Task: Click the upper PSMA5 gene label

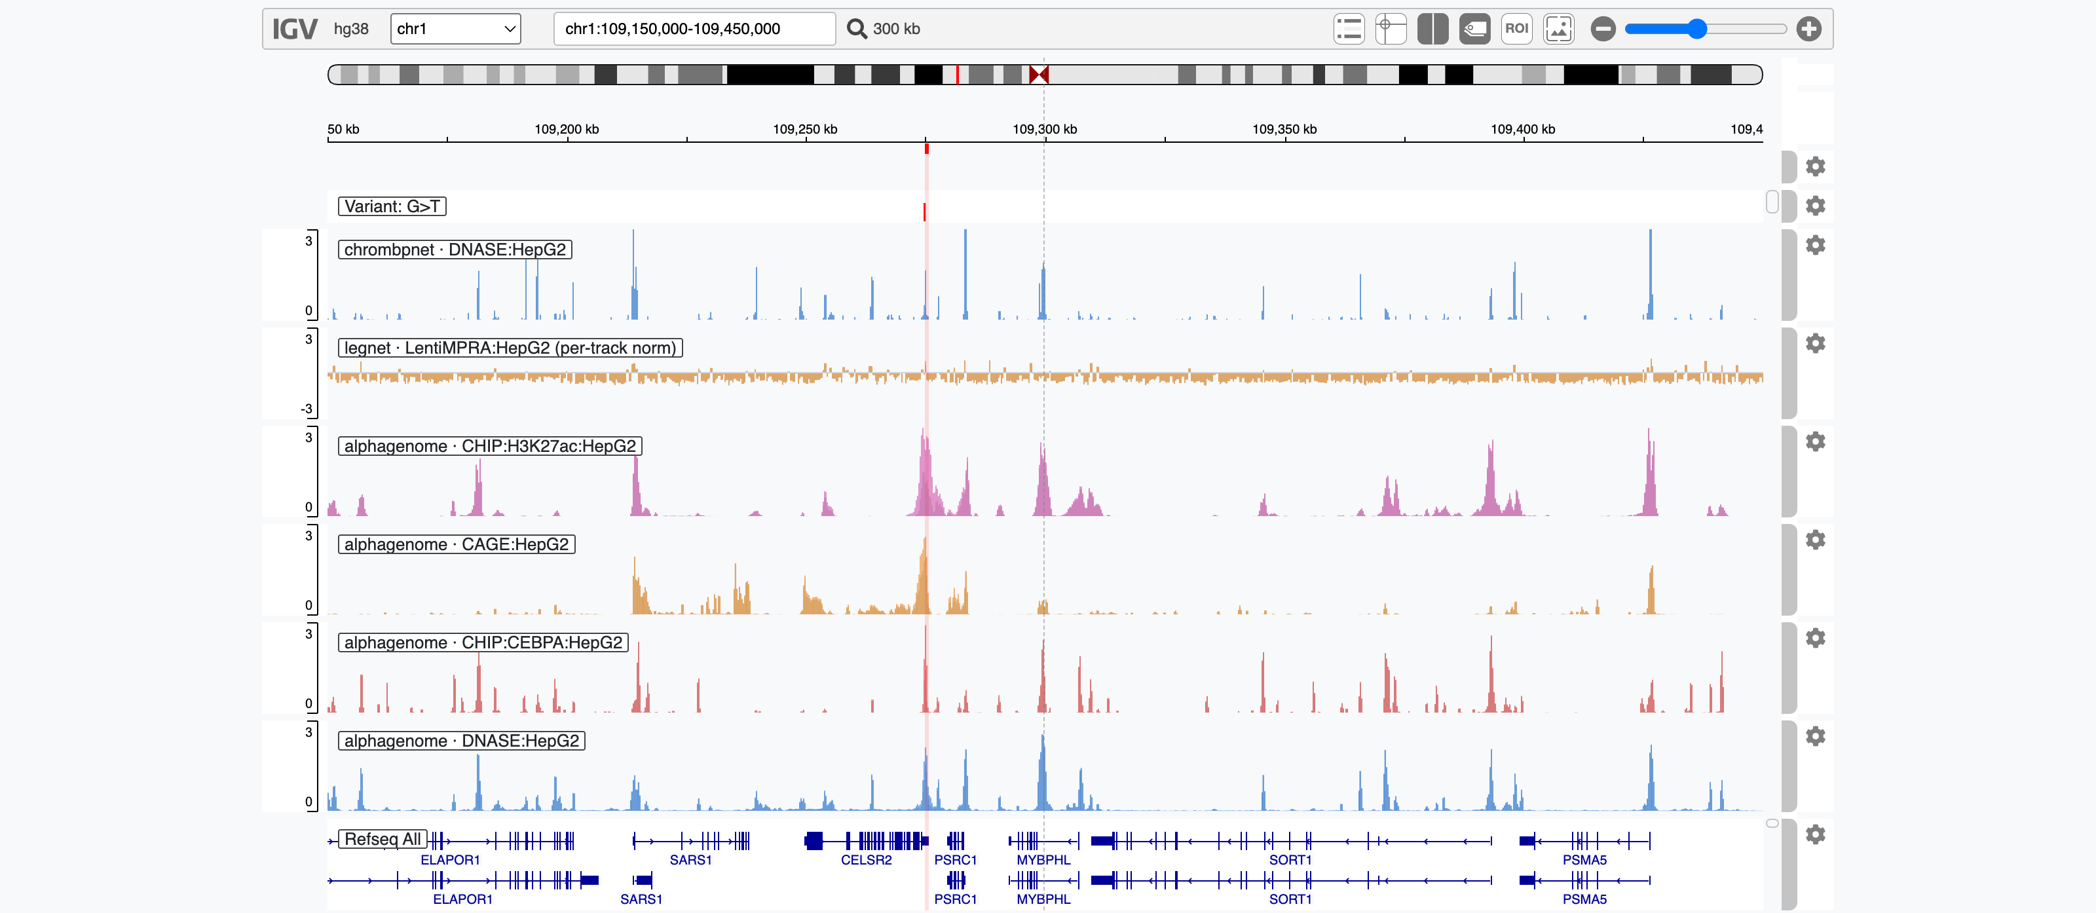Action: [x=1584, y=859]
